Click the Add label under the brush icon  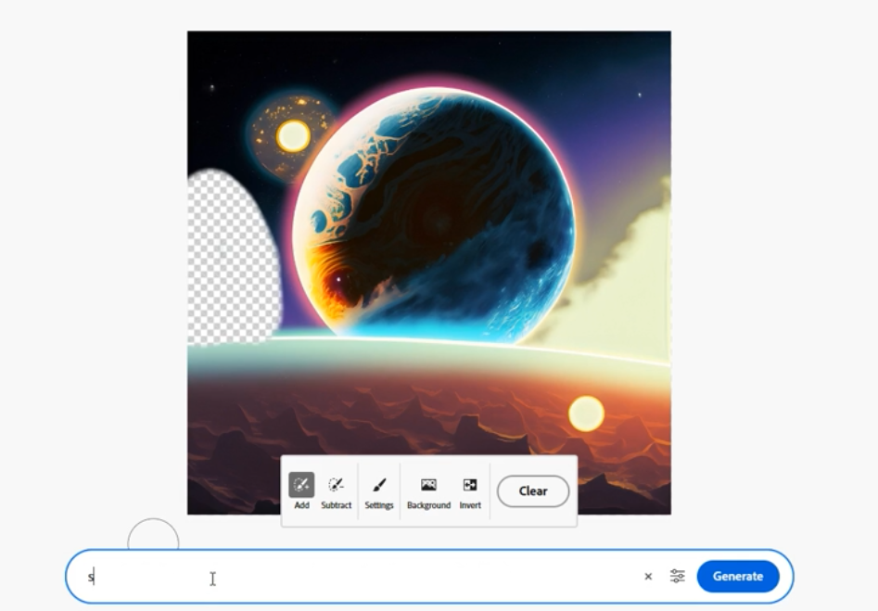point(301,505)
